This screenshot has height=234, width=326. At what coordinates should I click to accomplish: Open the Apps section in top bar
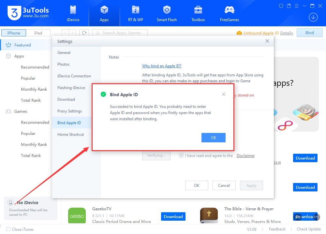click(104, 13)
